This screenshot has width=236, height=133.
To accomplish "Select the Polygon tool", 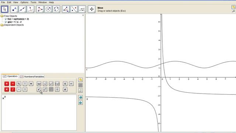I will (40, 9).
